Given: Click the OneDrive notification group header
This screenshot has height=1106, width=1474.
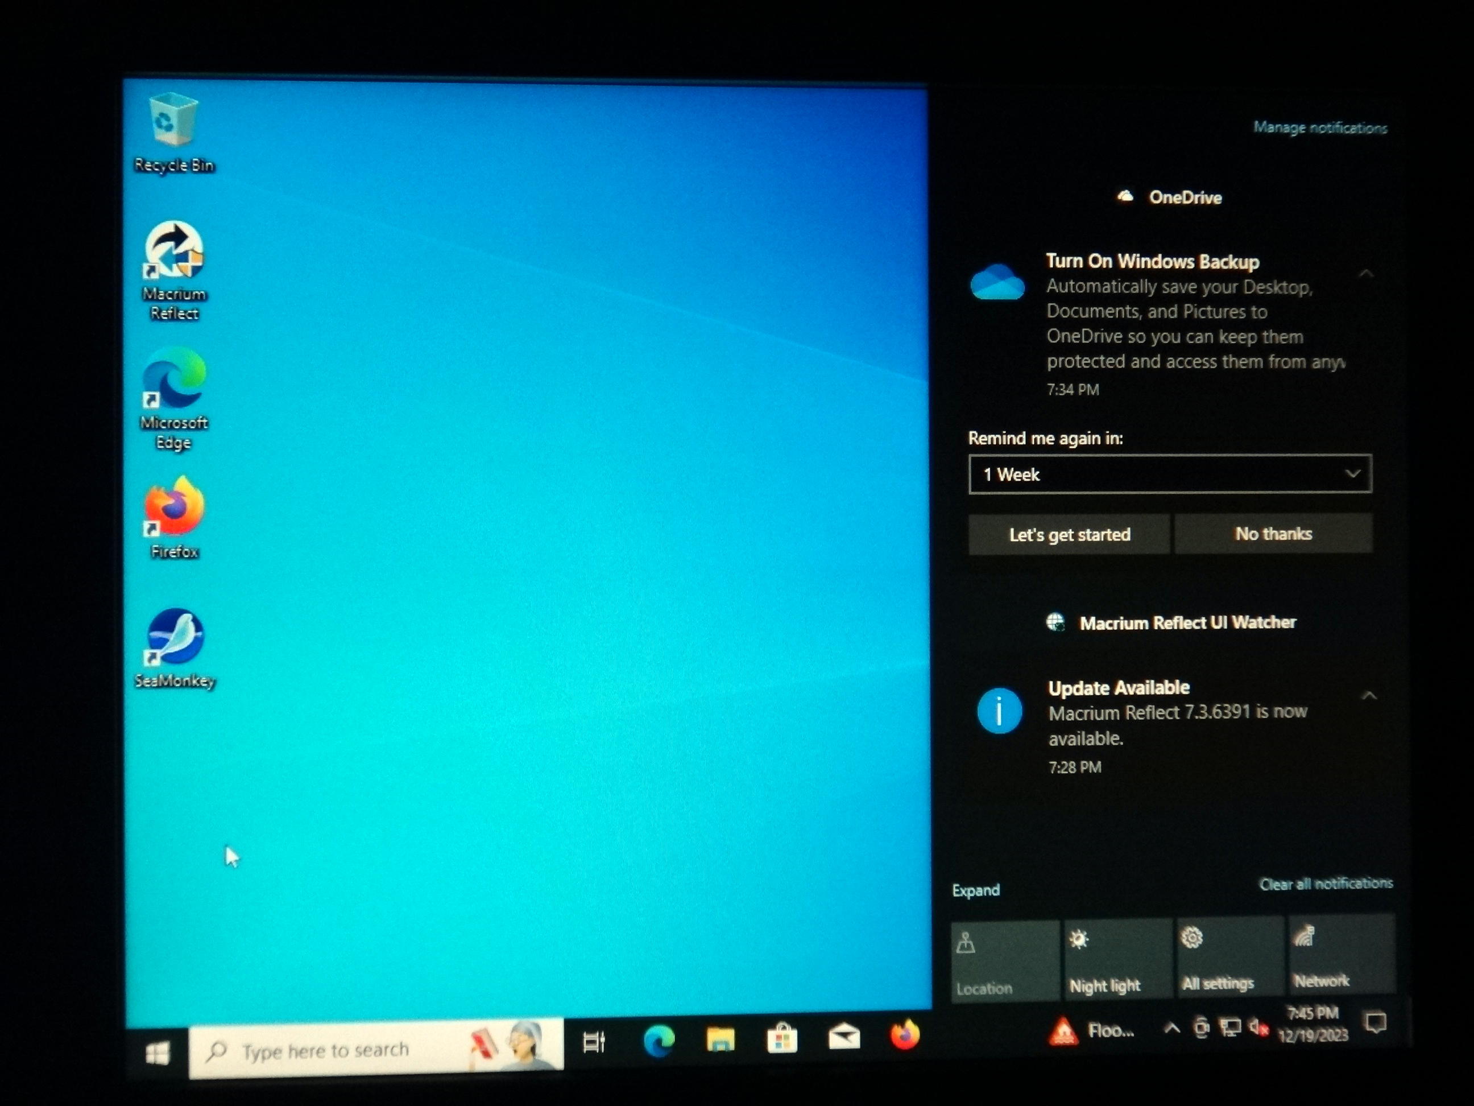Looking at the screenshot, I should coord(1170,197).
